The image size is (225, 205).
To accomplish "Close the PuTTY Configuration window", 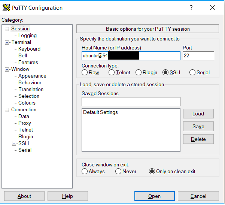I will coord(213,7).
